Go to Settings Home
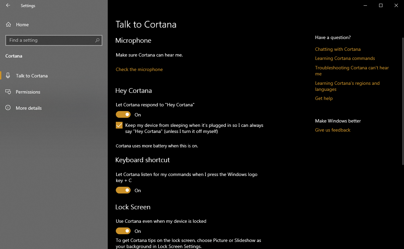The height and width of the screenshot is (249, 404). 54,25
